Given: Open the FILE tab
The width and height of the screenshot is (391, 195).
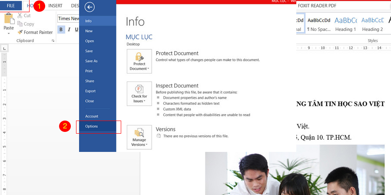Looking at the screenshot, I should pos(11,6).
